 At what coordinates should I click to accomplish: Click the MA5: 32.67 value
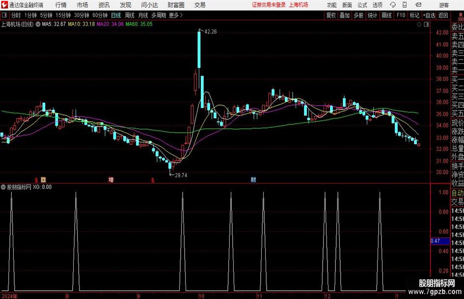coord(54,24)
